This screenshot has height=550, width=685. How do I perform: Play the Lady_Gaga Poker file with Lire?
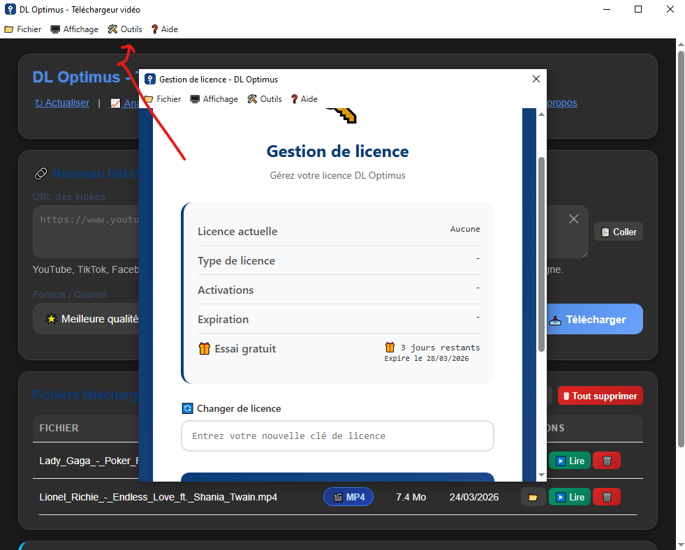570,461
